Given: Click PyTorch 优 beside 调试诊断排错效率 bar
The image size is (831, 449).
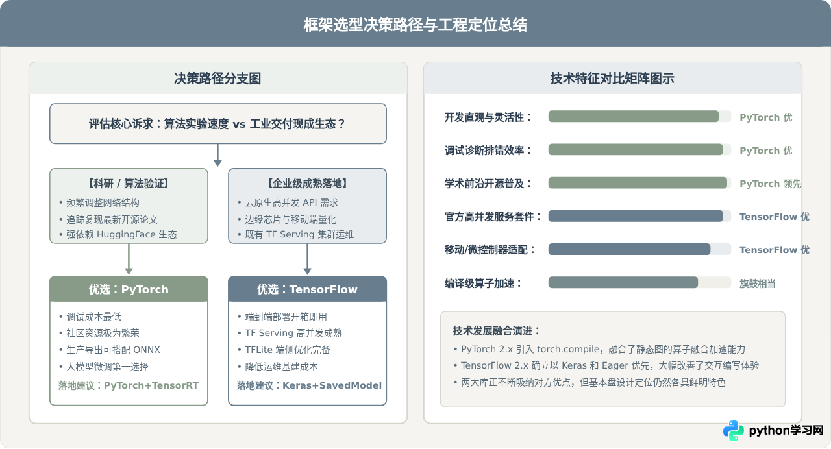Looking at the screenshot, I should [766, 151].
